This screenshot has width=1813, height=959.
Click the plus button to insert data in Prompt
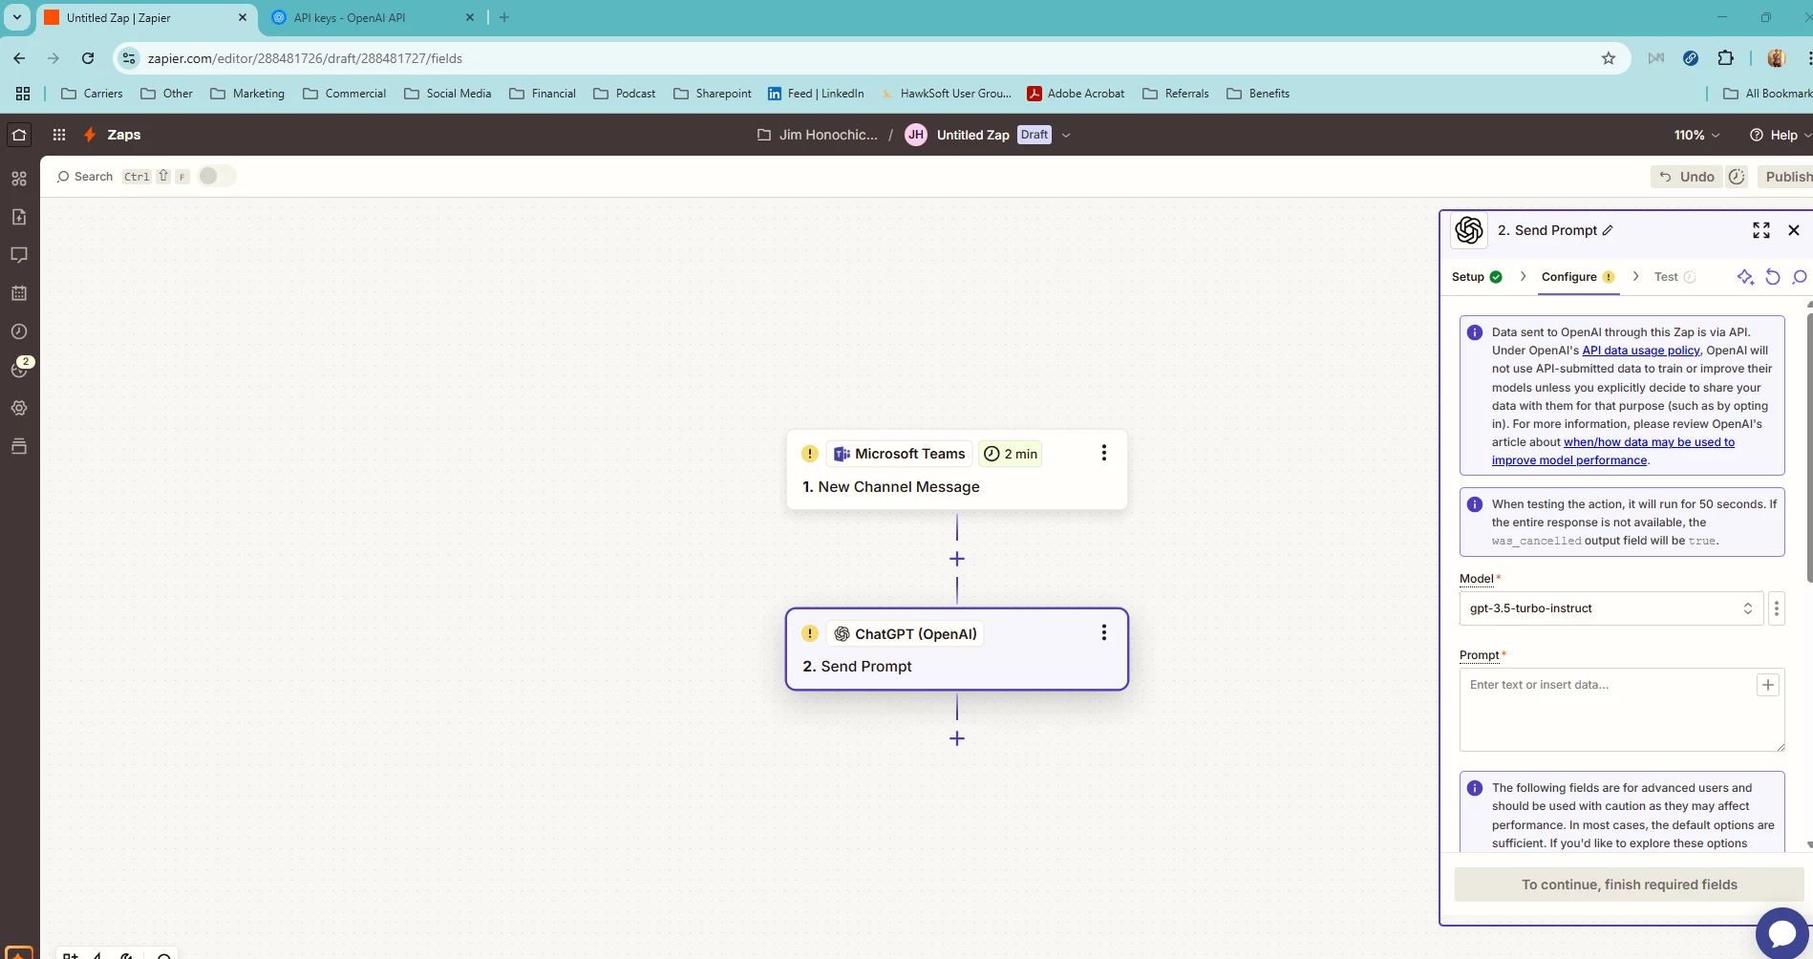[x=1768, y=685]
